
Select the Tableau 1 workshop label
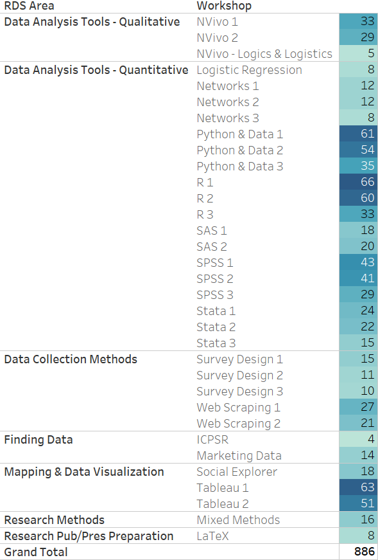(223, 488)
